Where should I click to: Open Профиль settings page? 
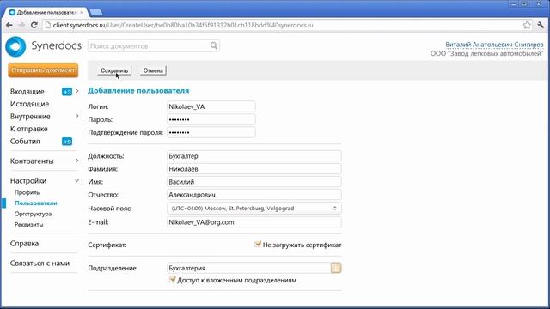point(27,192)
